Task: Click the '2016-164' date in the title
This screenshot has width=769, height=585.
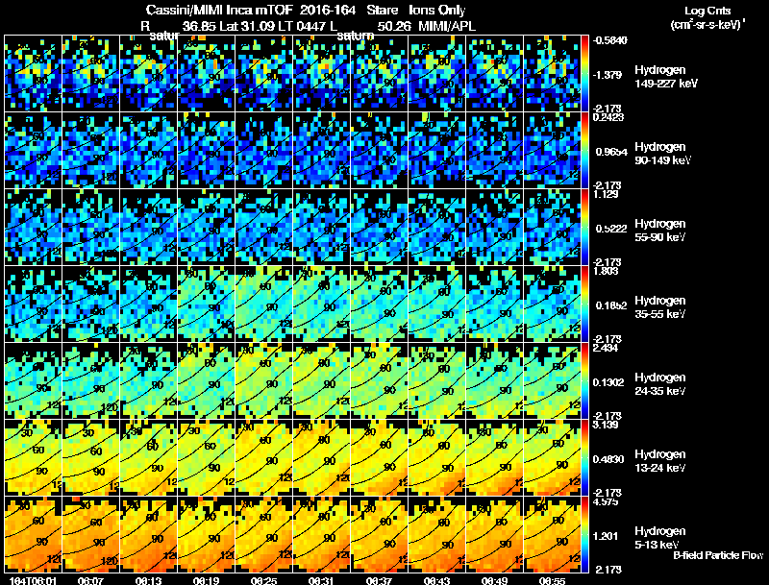Action: pyautogui.click(x=328, y=10)
